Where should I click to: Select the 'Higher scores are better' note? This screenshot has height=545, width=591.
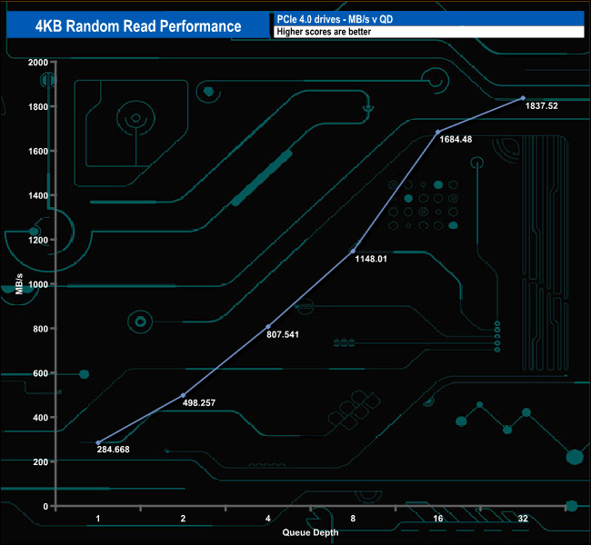pyautogui.click(x=427, y=32)
